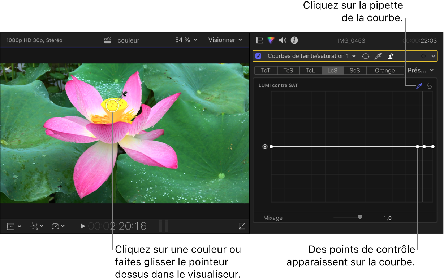Select the Orange curve tab
This screenshot has width=444, height=280.
tap(385, 71)
